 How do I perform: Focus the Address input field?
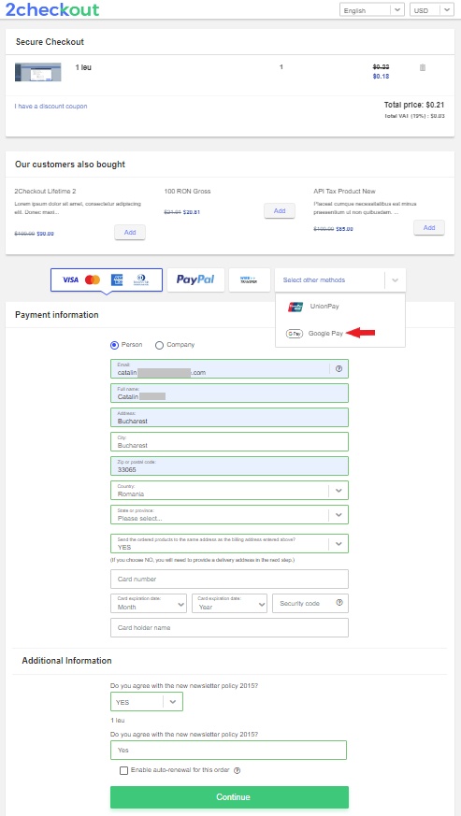coord(229,418)
